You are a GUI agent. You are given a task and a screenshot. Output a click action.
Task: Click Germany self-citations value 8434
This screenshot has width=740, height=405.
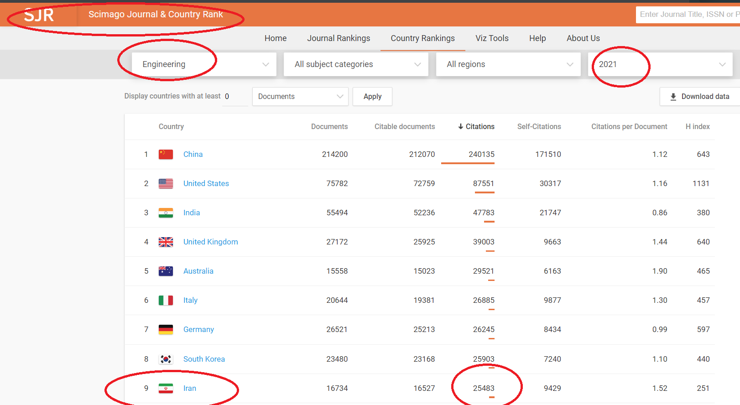pos(552,329)
